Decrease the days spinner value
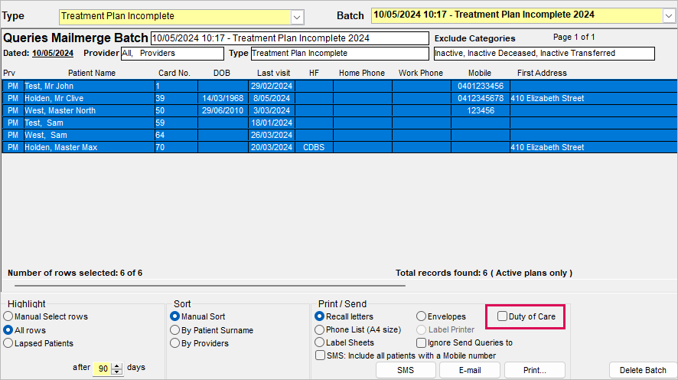The height and width of the screenshot is (380, 678). pos(117,372)
